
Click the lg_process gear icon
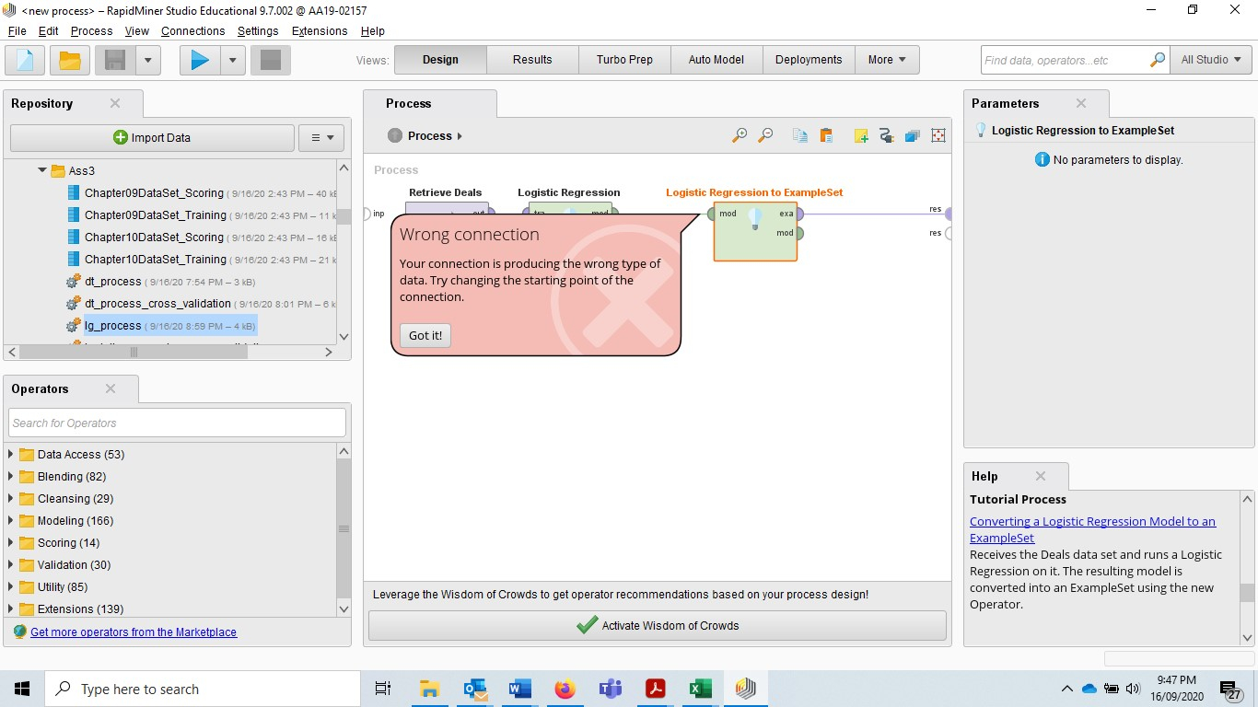click(74, 326)
